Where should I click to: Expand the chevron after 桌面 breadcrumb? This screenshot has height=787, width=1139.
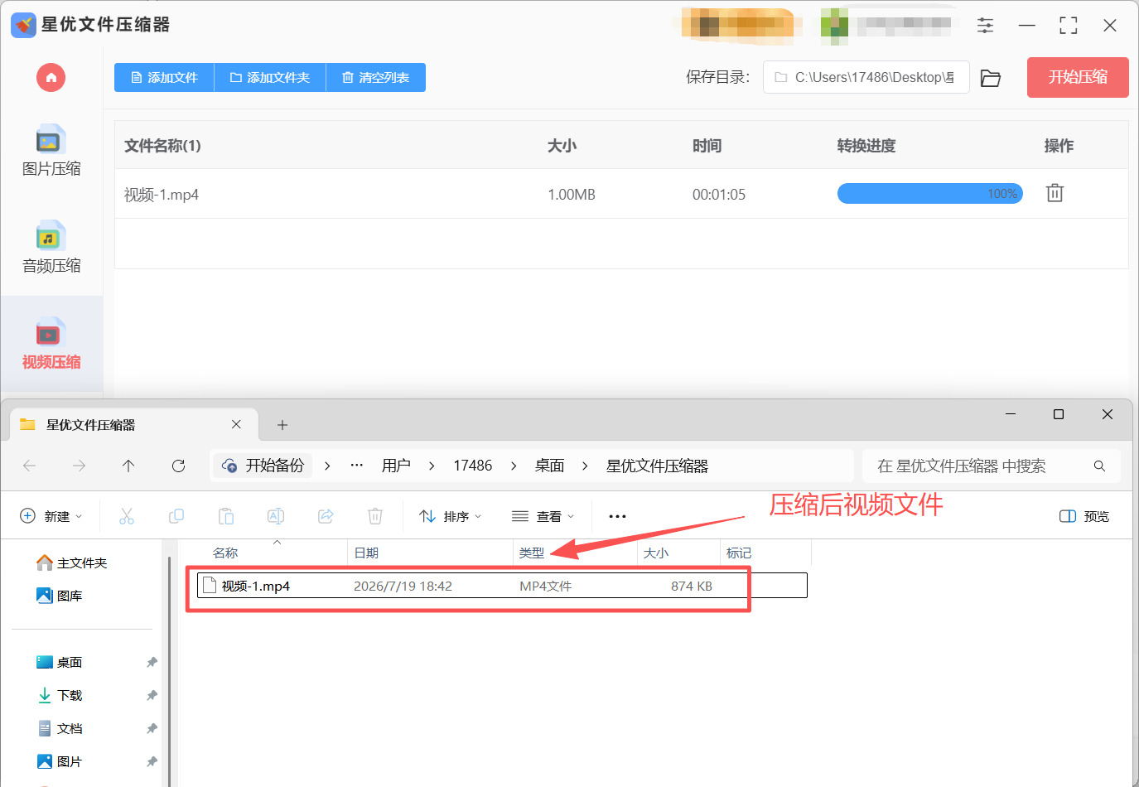585,466
